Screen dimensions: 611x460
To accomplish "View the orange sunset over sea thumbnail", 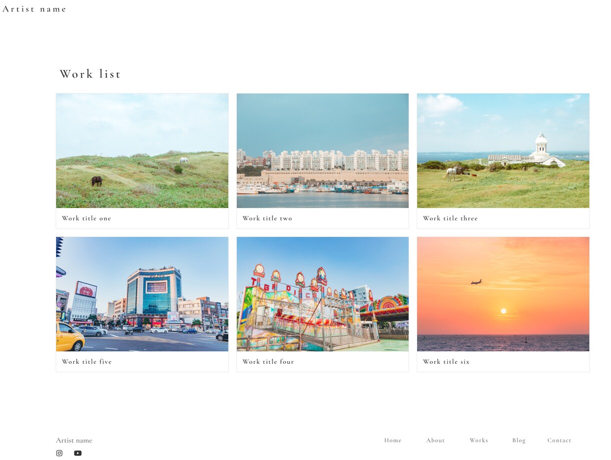I will pos(503,294).
